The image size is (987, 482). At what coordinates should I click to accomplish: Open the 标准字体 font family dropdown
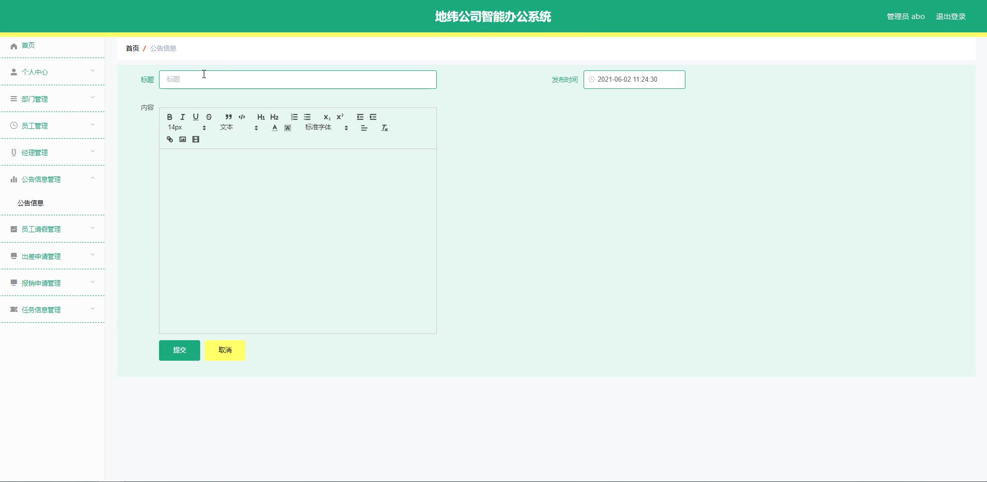pos(327,127)
